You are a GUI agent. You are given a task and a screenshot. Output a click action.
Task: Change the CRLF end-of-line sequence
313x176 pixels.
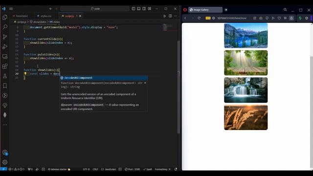pyautogui.click(x=95, y=169)
